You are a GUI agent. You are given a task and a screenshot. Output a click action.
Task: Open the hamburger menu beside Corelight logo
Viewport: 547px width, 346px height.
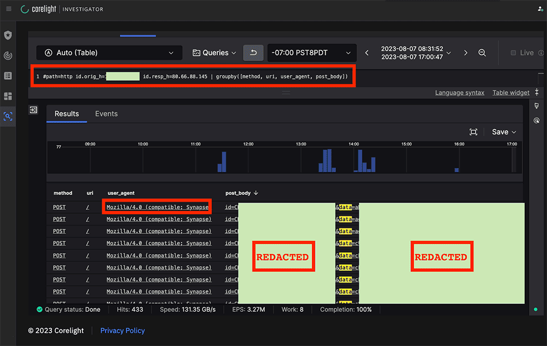coord(8,9)
